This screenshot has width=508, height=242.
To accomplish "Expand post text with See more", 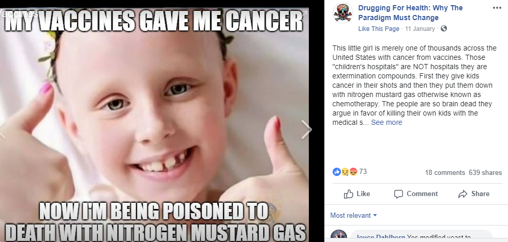I will pyautogui.click(x=386, y=122).
